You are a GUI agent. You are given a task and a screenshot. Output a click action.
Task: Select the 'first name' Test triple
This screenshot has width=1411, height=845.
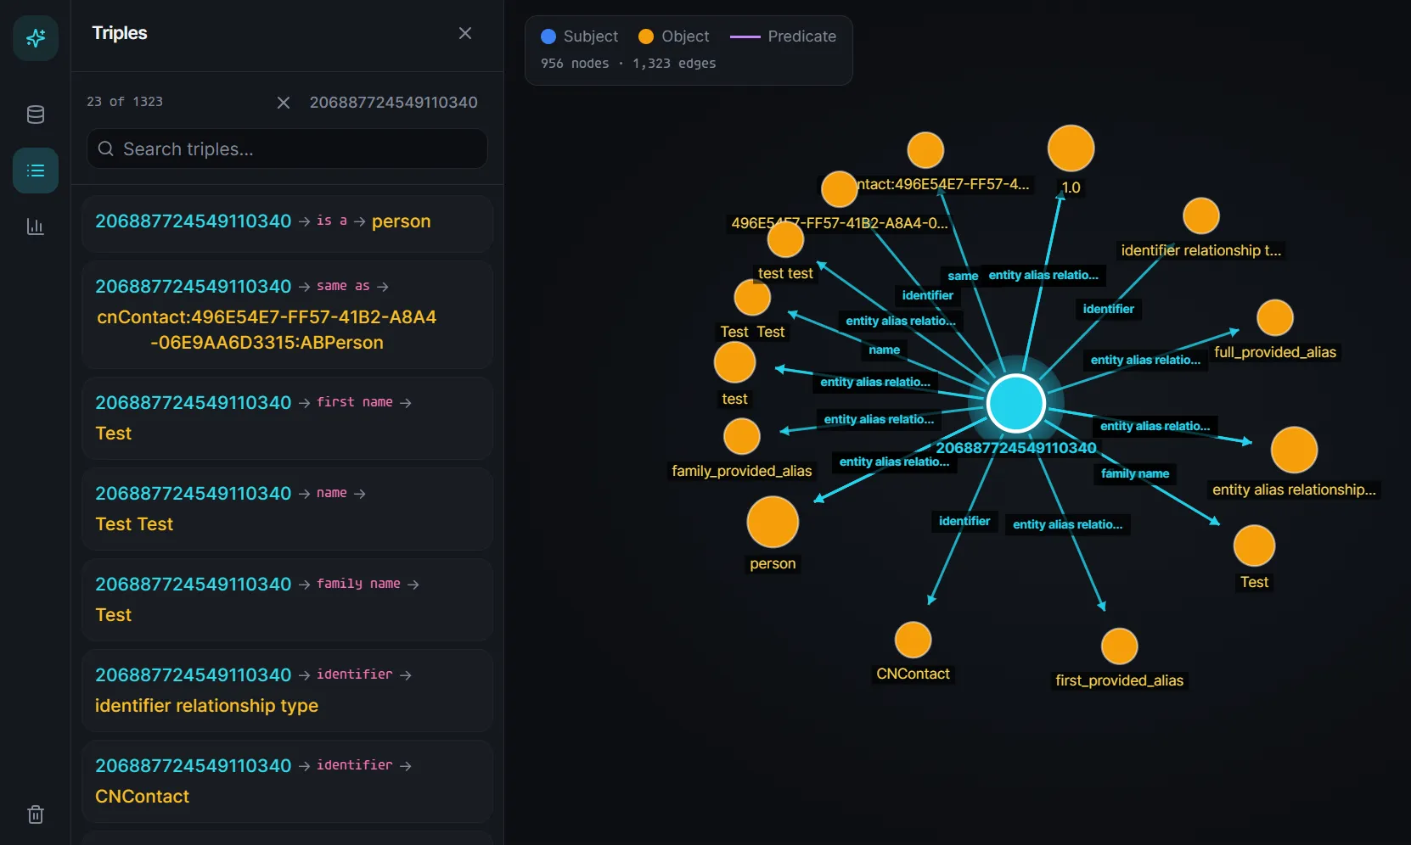[x=287, y=418]
